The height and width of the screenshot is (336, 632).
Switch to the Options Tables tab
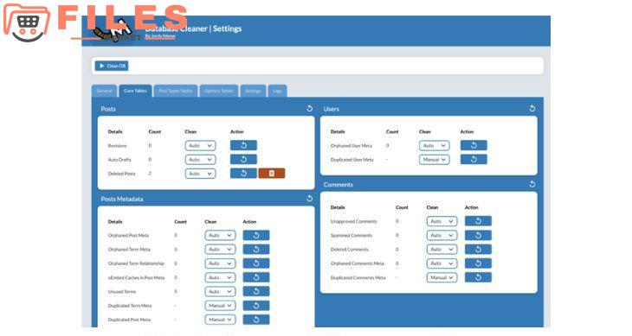pos(219,91)
